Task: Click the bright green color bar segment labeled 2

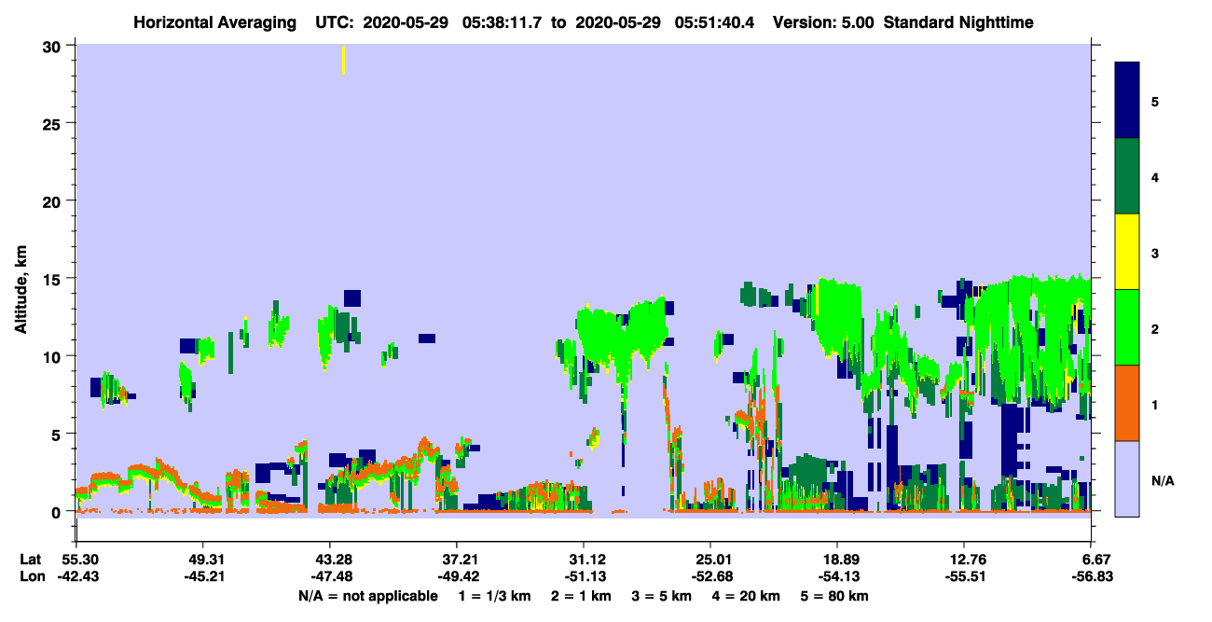Action: [x=1127, y=327]
